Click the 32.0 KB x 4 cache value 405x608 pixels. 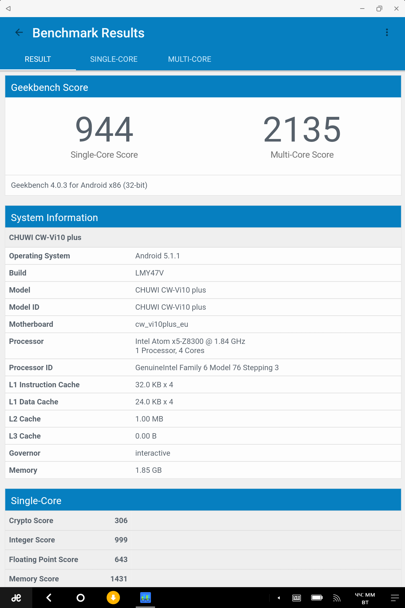[x=154, y=385]
